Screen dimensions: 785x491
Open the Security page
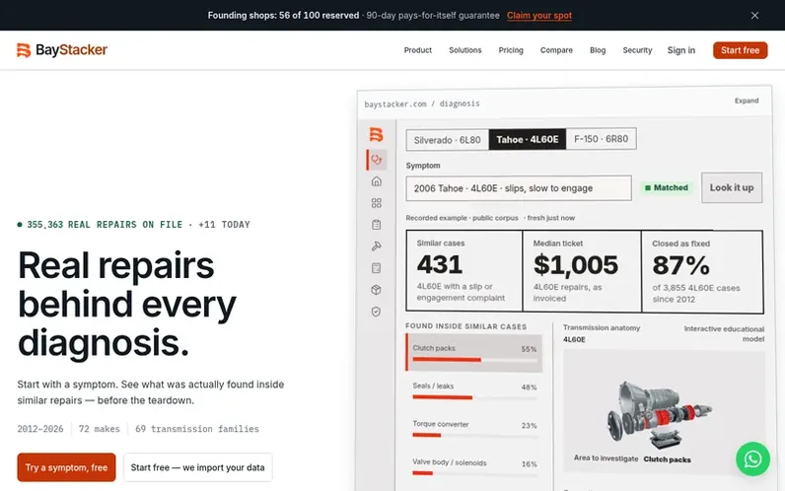(637, 50)
